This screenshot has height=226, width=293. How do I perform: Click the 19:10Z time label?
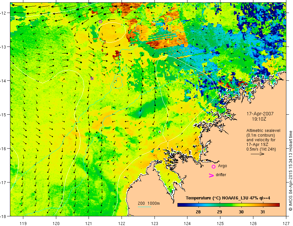pos(259,119)
